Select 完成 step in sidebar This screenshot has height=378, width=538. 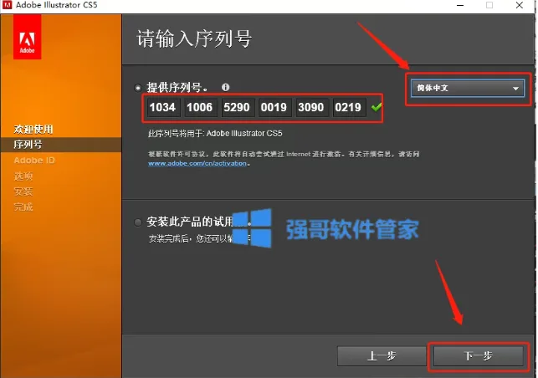click(23, 207)
